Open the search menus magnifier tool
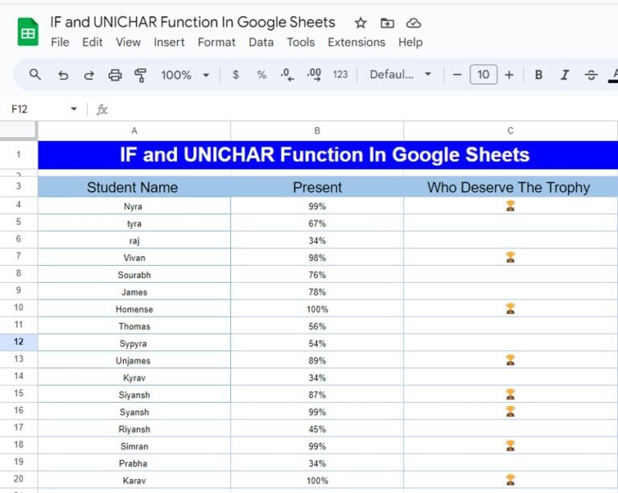The width and height of the screenshot is (618, 493). 35,75
